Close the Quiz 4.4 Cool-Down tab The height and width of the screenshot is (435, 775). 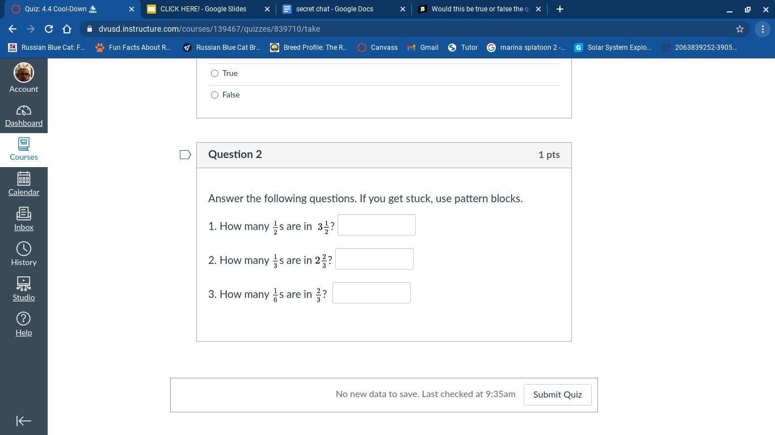(x=131, y=9)
